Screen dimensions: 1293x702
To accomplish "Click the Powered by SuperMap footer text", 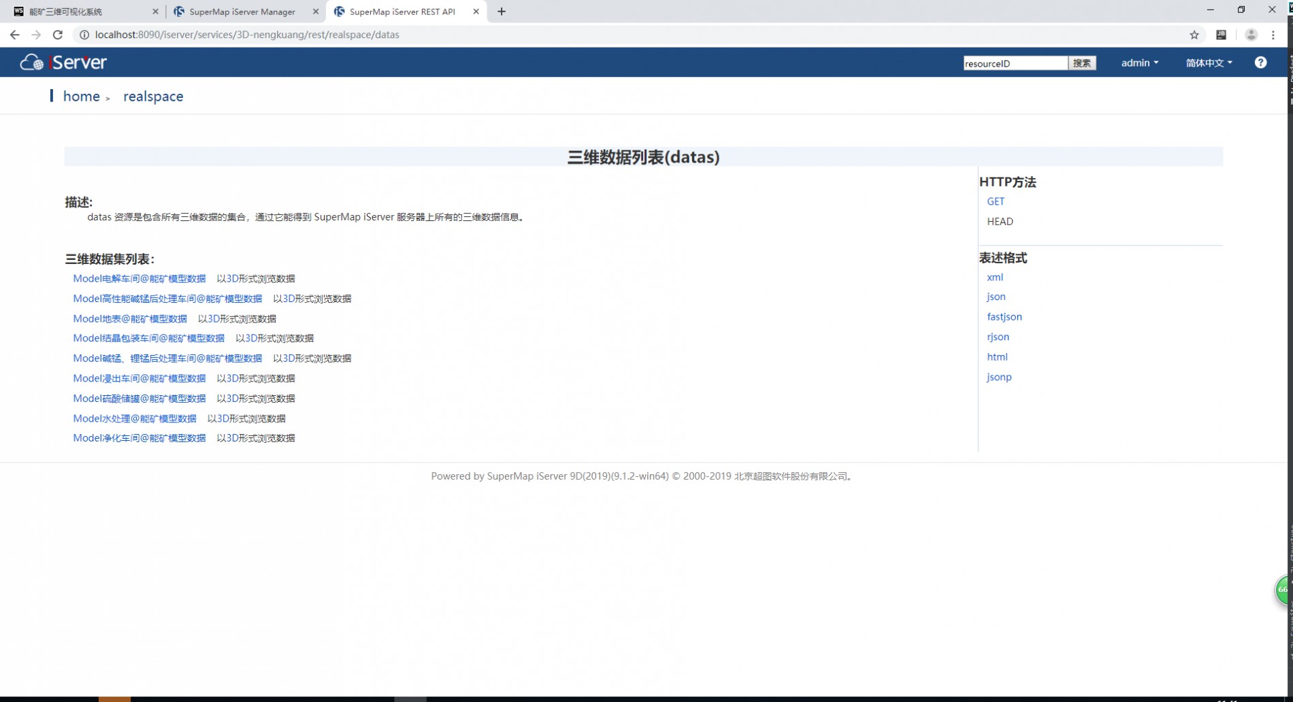I will click(x=642, y=476).
